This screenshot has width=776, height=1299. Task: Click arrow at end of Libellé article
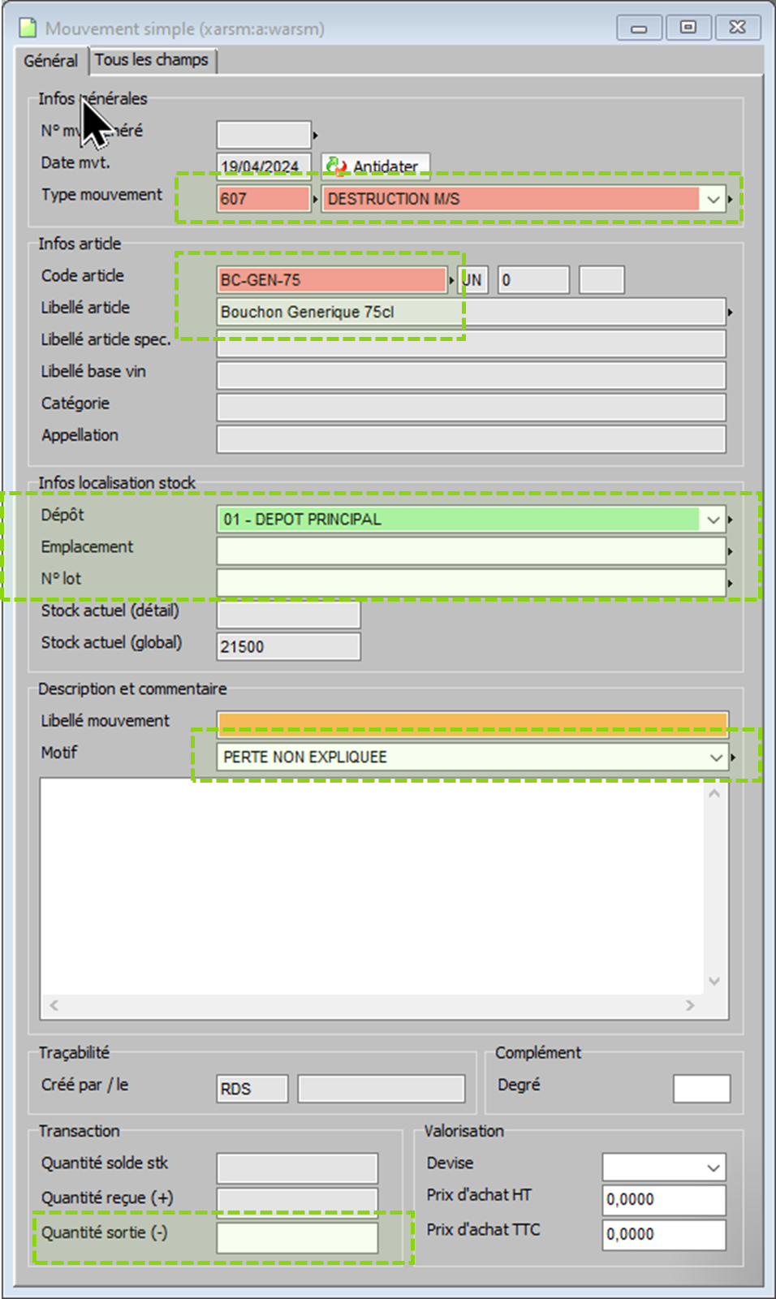[x=730, y=312]
